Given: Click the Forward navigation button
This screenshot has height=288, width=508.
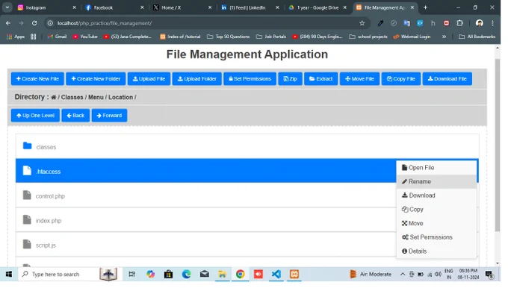Looking at the screenshot, I should click(x=109, y=116).
